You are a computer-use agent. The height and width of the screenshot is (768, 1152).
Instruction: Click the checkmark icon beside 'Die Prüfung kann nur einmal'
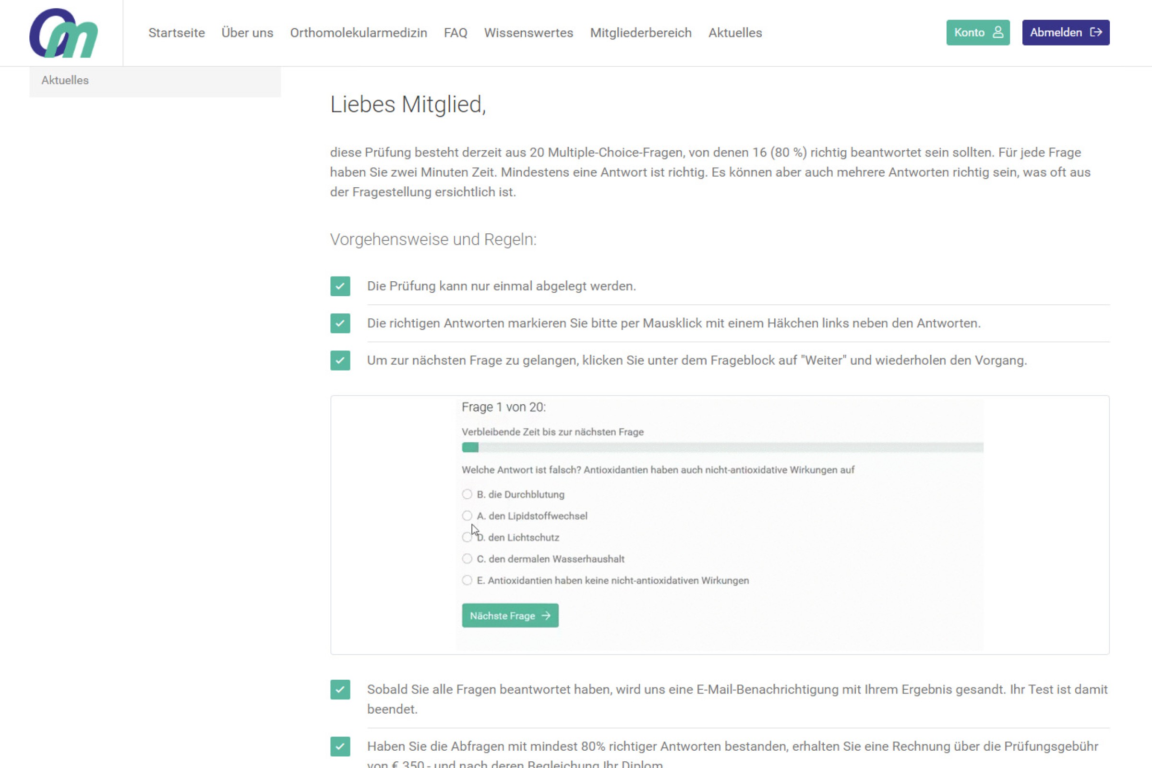click(340, 286)
